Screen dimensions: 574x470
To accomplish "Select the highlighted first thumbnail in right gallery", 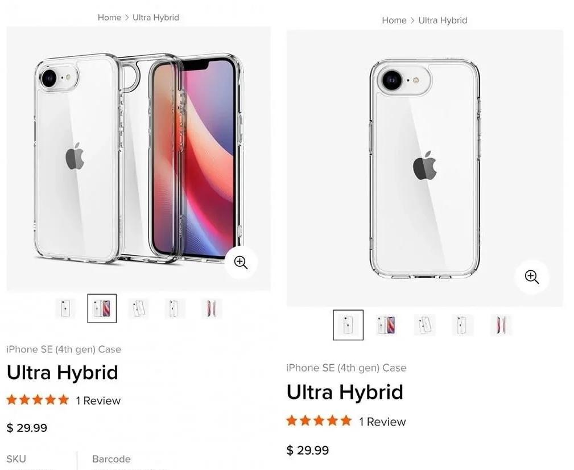I will pyautogui.click(x=348, y=325).
